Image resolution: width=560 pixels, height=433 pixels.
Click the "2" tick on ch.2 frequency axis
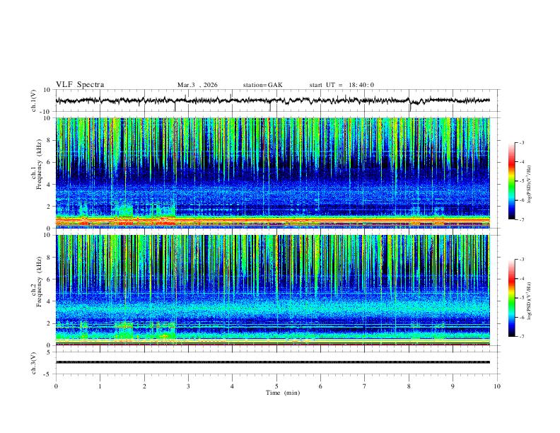(49, 323)
